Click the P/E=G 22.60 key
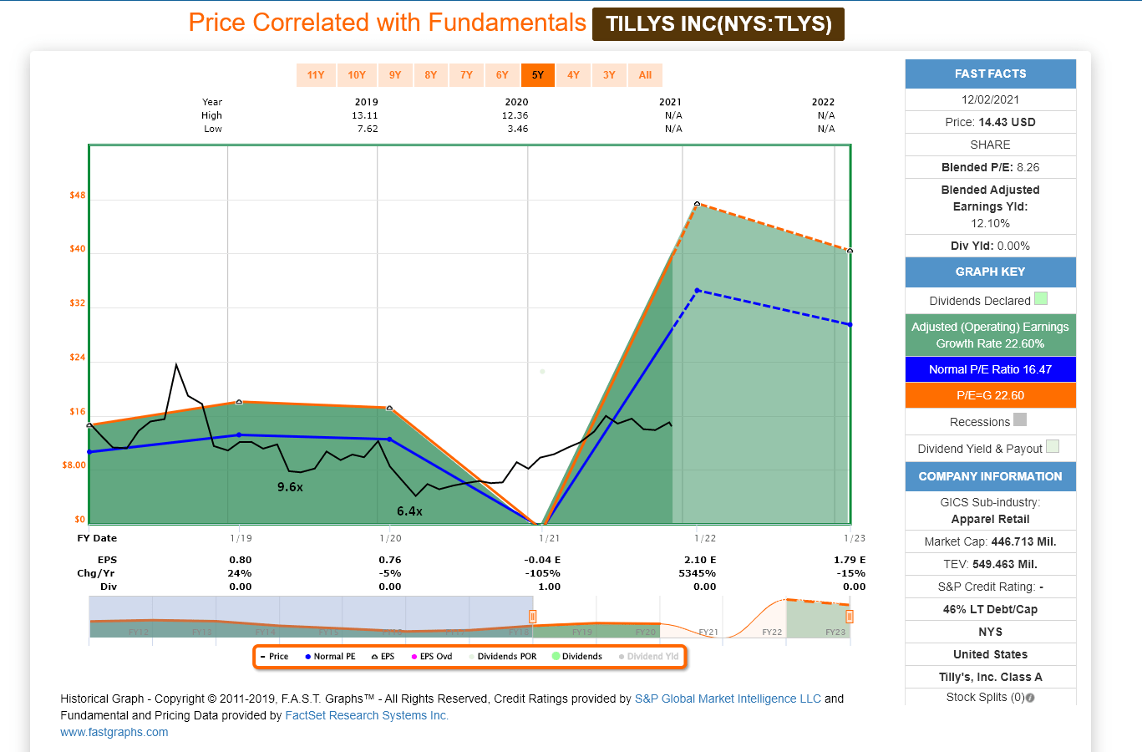Image resolution: width=1142 pixels, height=752 pixels. tap(991, 395)
